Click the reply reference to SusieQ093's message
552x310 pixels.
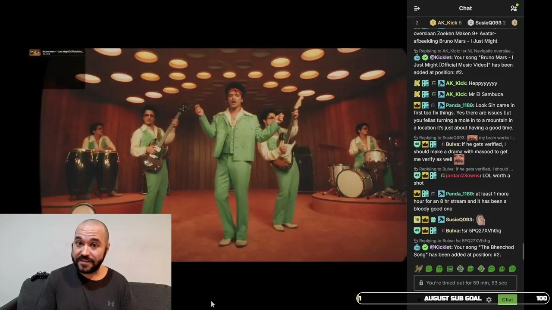[464, 138]
